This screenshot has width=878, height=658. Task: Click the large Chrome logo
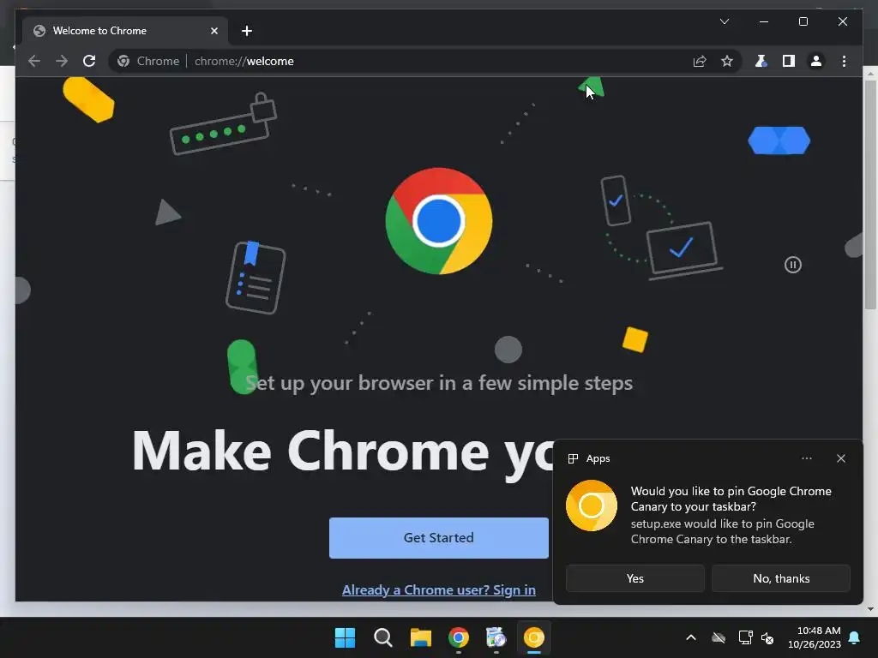point(438,221)
